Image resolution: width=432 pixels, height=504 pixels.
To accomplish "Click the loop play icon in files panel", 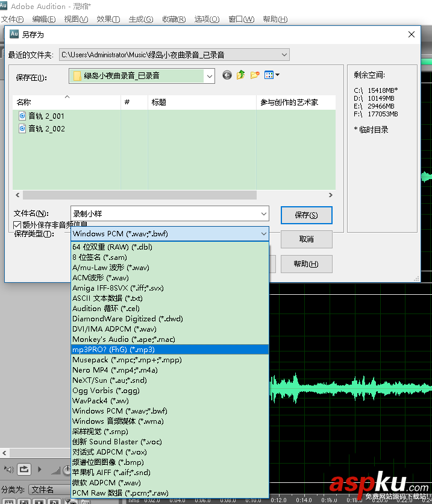I will click(24, 469).
